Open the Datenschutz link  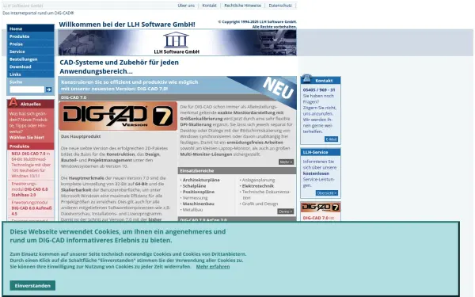[x=280, y=6]
